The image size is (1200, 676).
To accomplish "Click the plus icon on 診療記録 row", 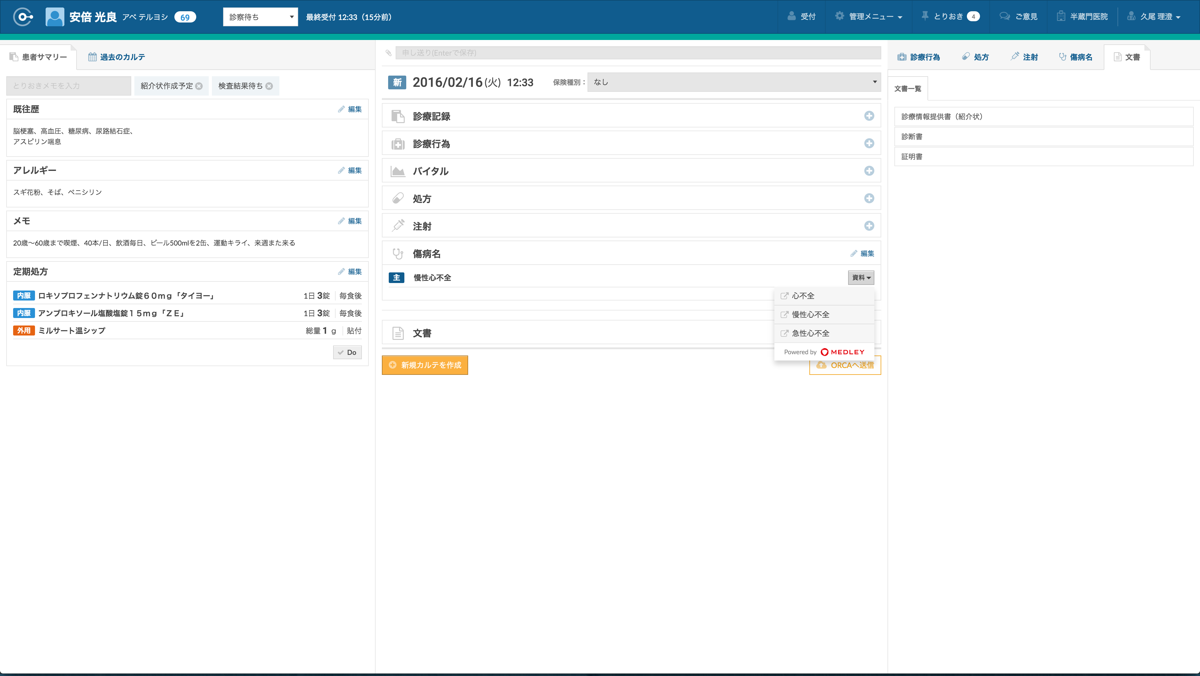I will (x=869, y=116).
